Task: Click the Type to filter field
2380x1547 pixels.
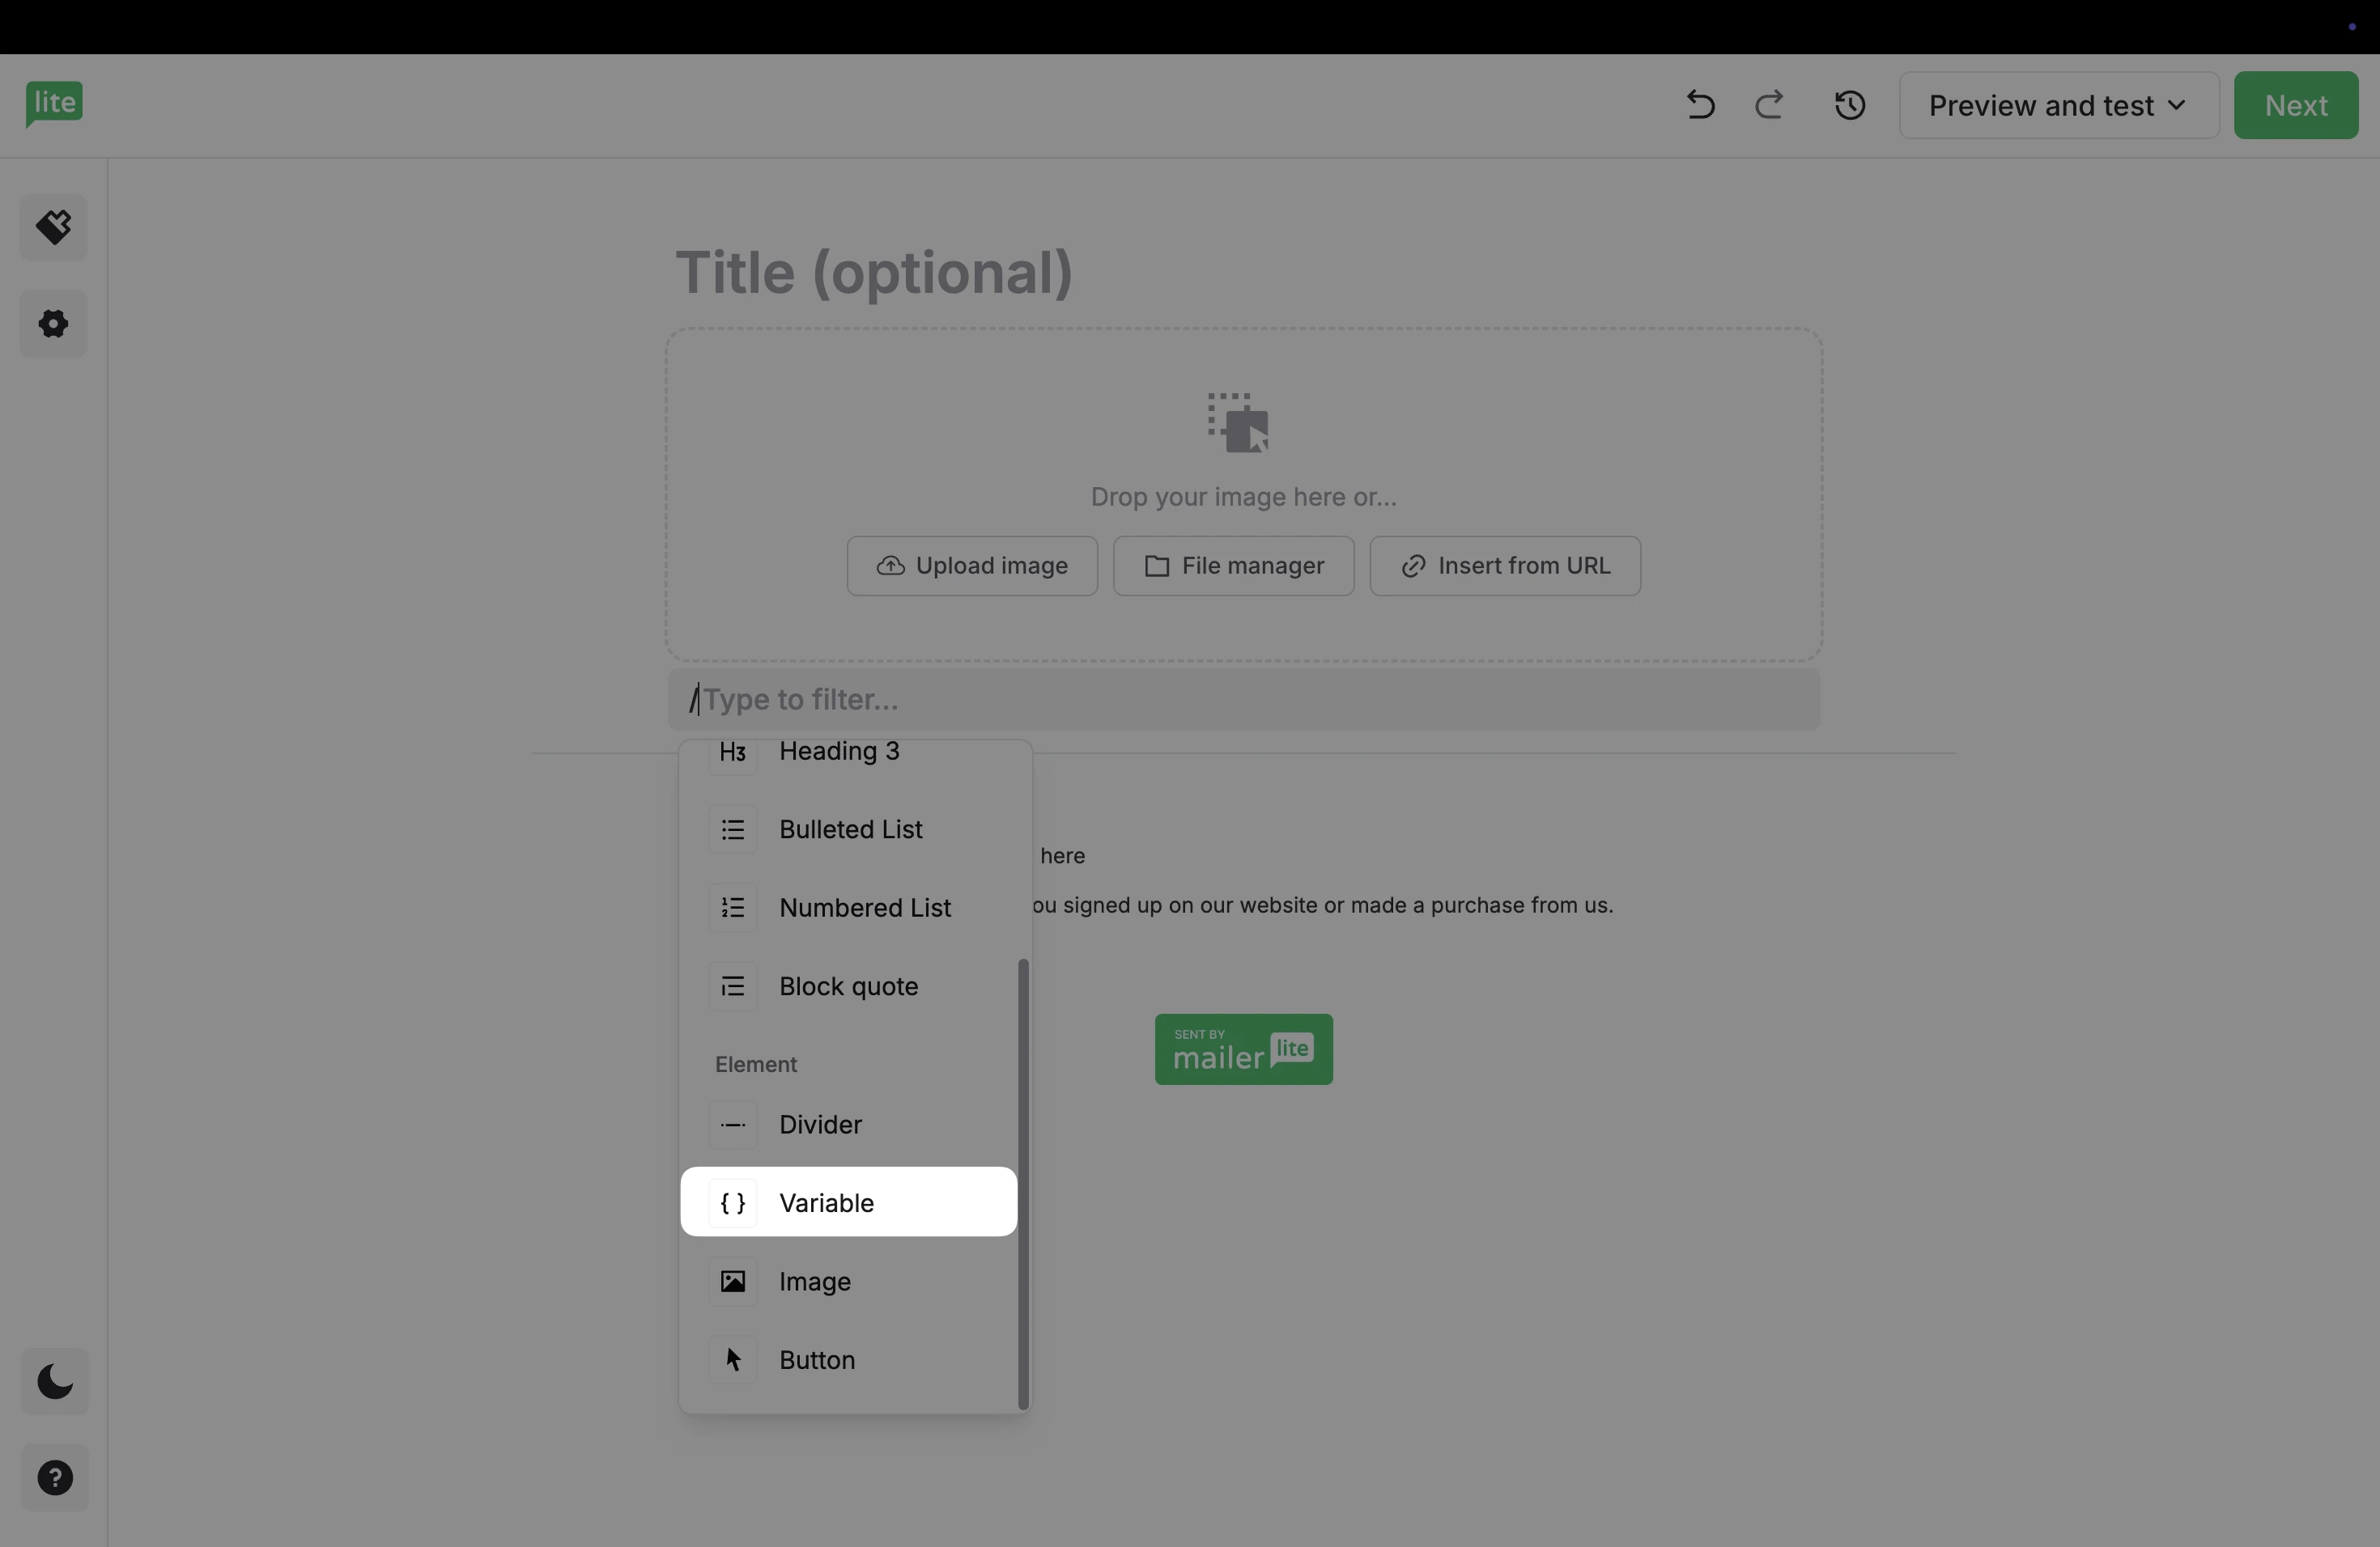Action: (1243, 700)
